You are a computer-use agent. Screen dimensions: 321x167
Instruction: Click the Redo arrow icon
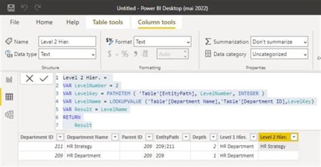(37, 8)
